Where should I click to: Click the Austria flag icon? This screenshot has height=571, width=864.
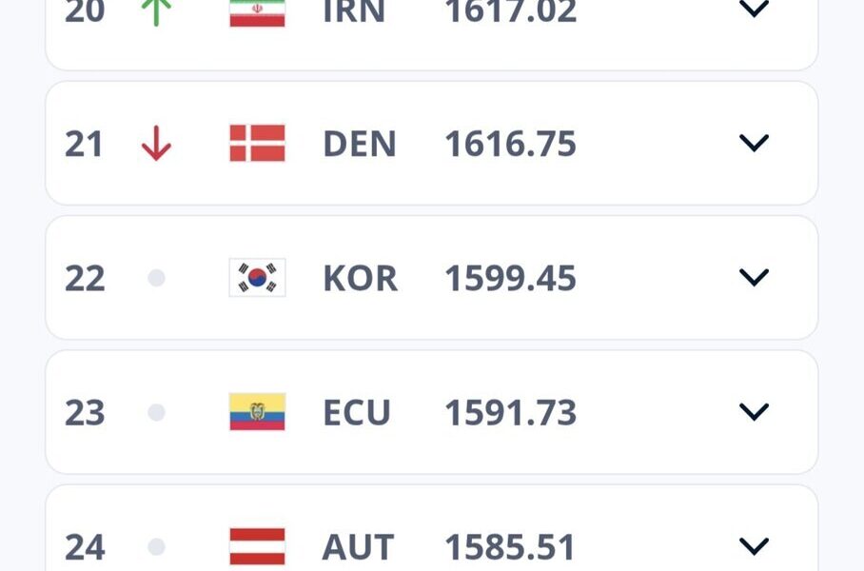(257, 547)
